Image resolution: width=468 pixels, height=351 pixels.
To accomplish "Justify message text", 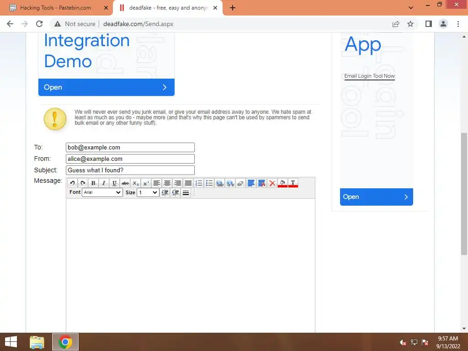I will [188, 183].
